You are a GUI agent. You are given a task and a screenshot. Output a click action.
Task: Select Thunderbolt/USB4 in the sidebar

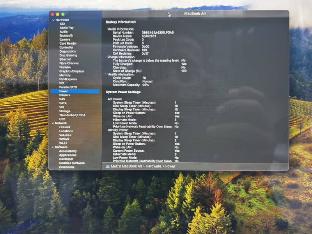point(72,115)
